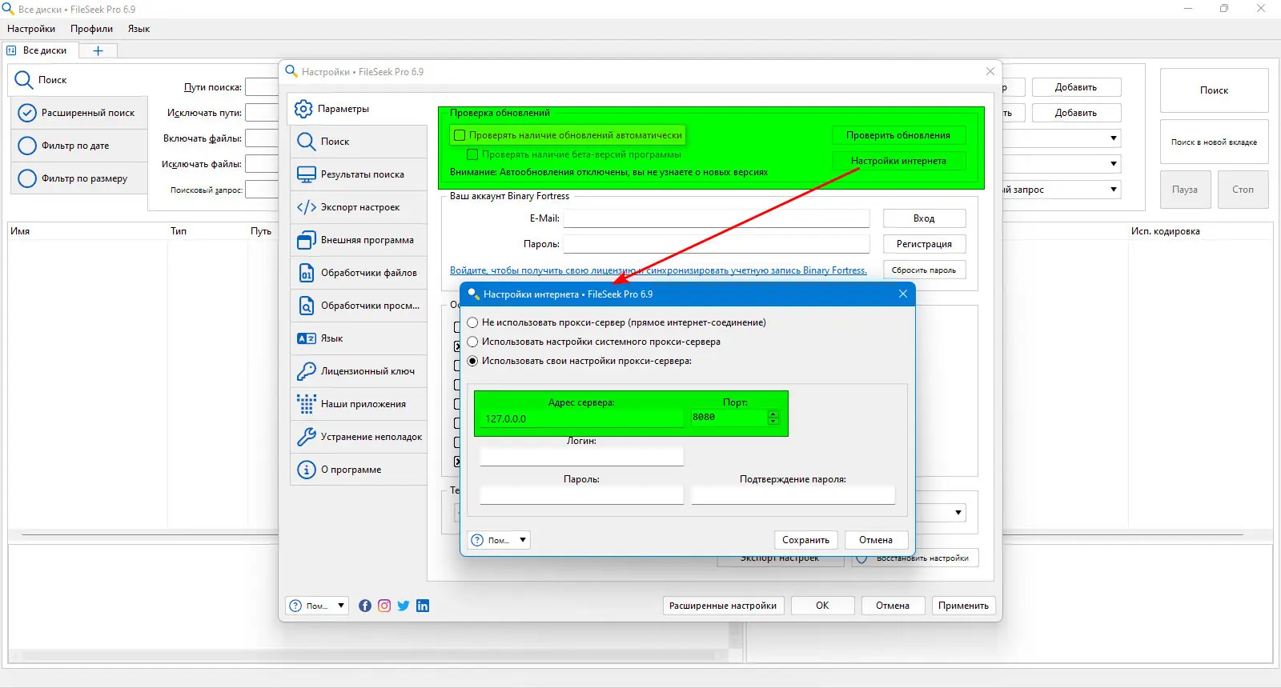Click Отмена in settings window
The image size is (1281, 688).
(x=893, y=606)
